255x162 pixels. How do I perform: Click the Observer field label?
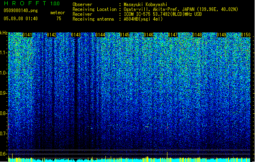[x=82, y=4]
